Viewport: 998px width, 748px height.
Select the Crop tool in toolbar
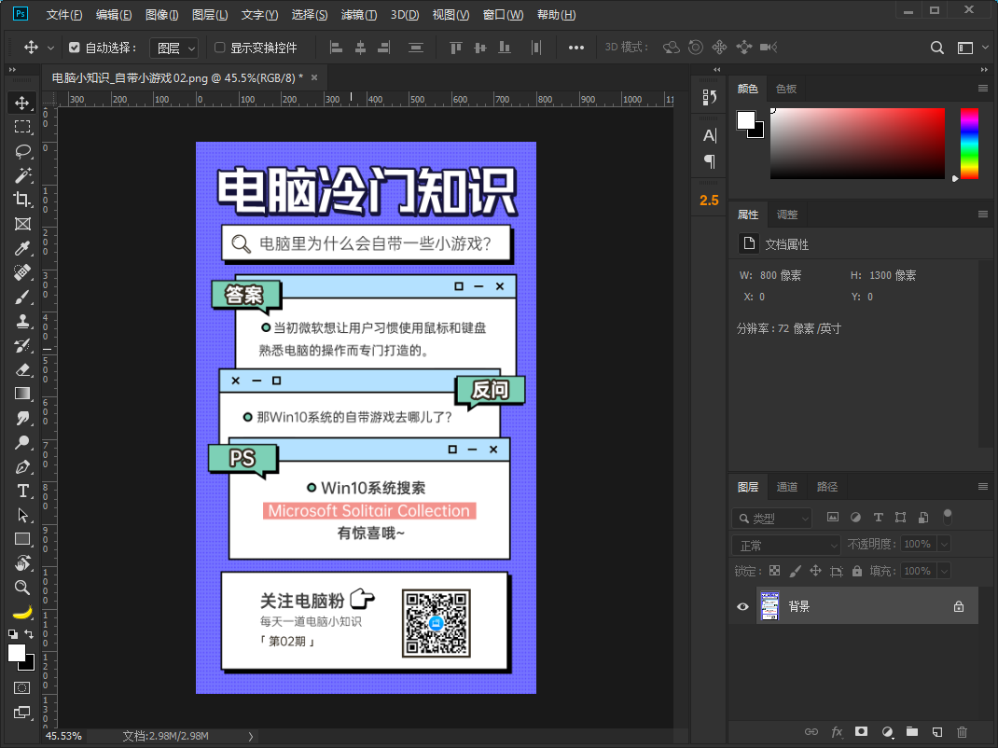tap(22, 200)
